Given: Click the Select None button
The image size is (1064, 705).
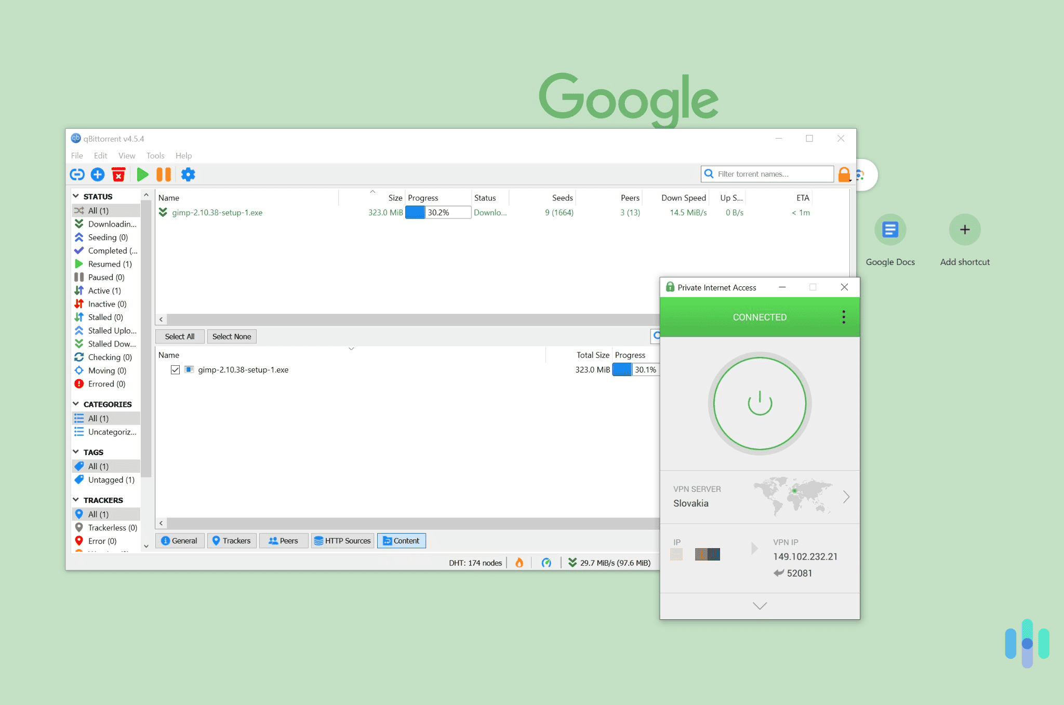Looking at the screenshot, I should coord(231,336).
